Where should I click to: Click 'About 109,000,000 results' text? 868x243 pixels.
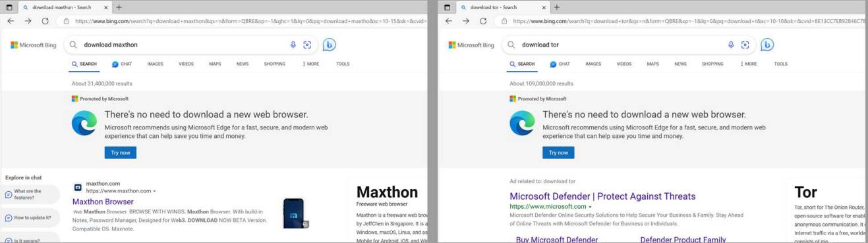[541, 83]
